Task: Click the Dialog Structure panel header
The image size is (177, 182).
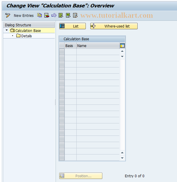Action: (29, 25)
